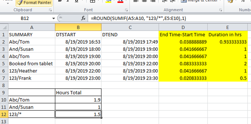Select cell A6 containing 123/Heather
This screenshot has width=251, height=124.
pyautogui.click(x=32, y=71)
